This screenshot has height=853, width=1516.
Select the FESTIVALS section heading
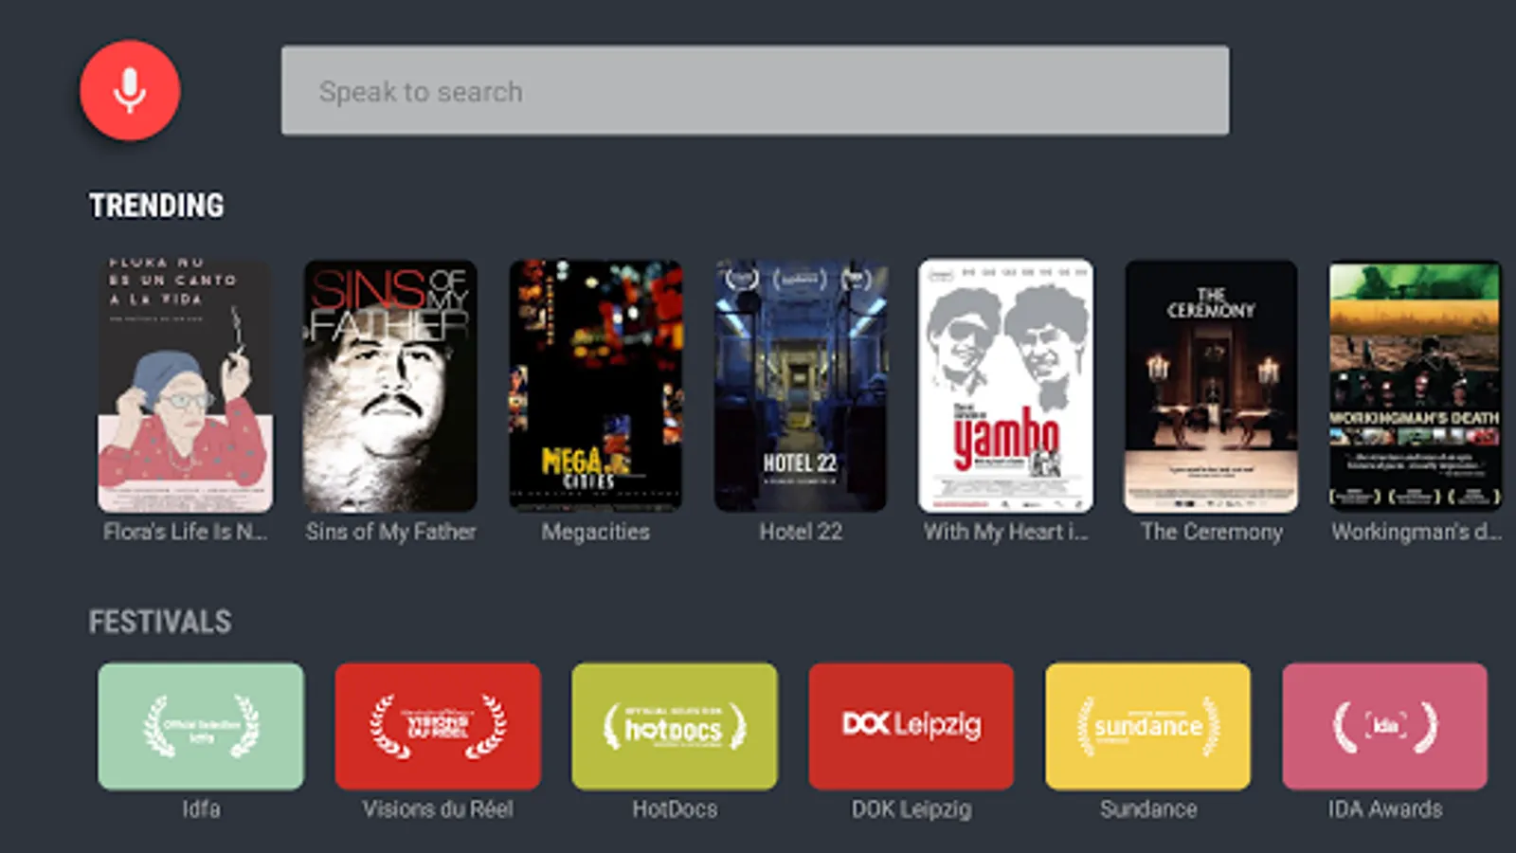tap(160, 622)
